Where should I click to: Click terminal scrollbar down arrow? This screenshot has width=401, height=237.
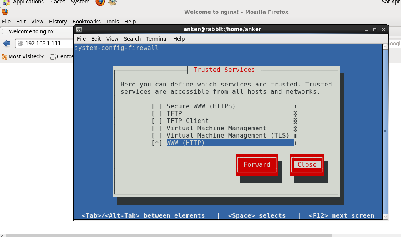[x=385, y=217]
